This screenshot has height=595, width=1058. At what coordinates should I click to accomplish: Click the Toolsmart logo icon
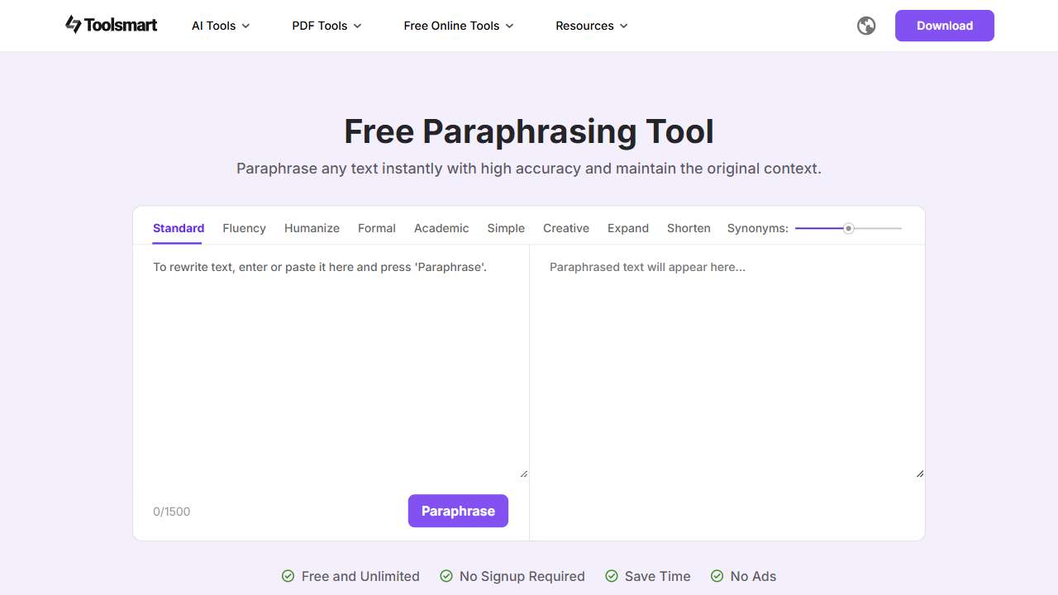click(74, 25)
